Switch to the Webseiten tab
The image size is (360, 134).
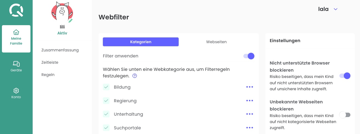tap(216, 42)
